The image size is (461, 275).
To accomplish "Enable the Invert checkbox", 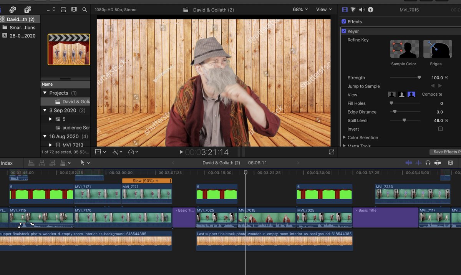I will point(440,129).
